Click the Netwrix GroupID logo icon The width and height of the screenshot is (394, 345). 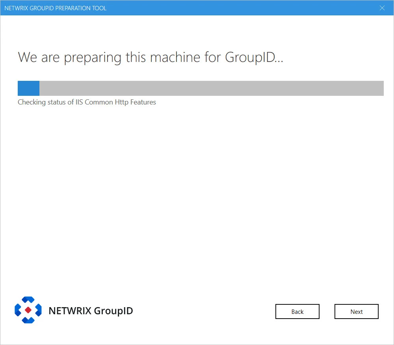[28, 310]
